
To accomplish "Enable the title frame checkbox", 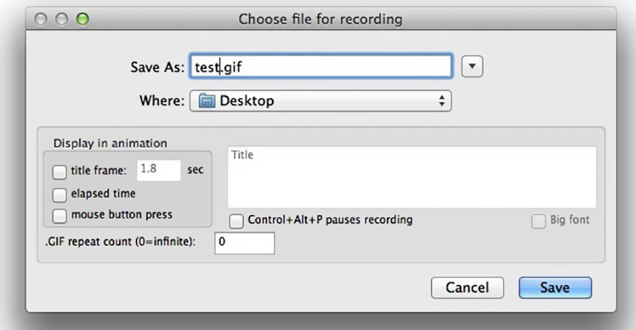I will 60,170.
